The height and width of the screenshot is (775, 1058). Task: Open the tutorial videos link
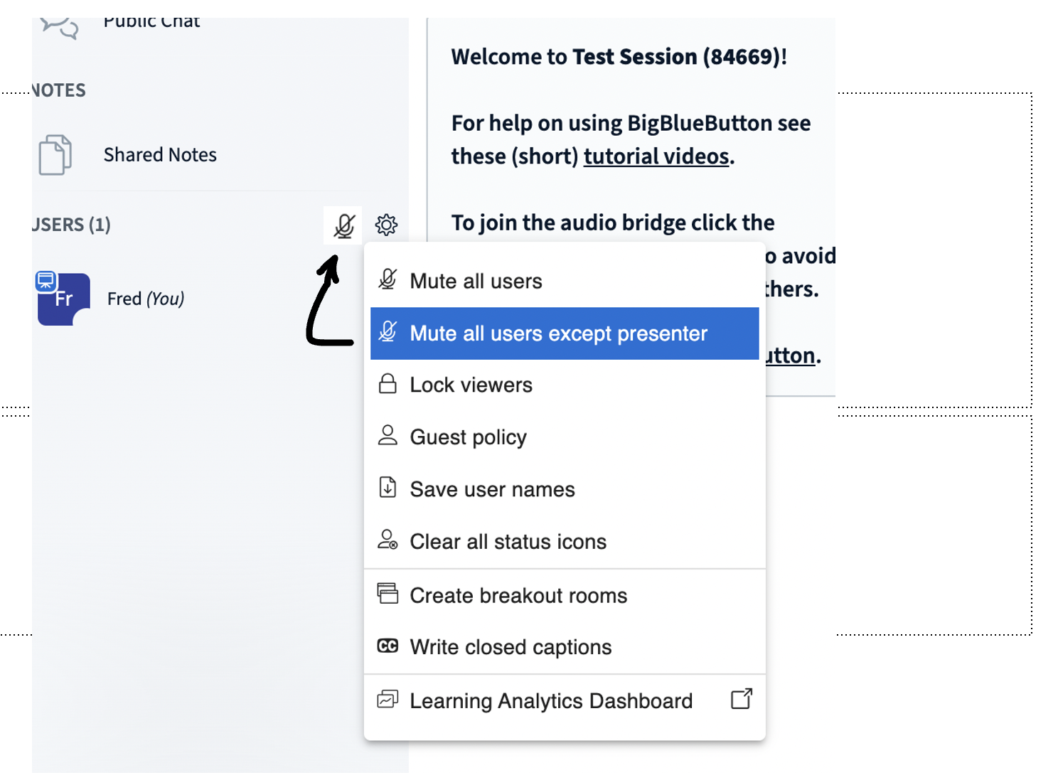tap(656, 156)
